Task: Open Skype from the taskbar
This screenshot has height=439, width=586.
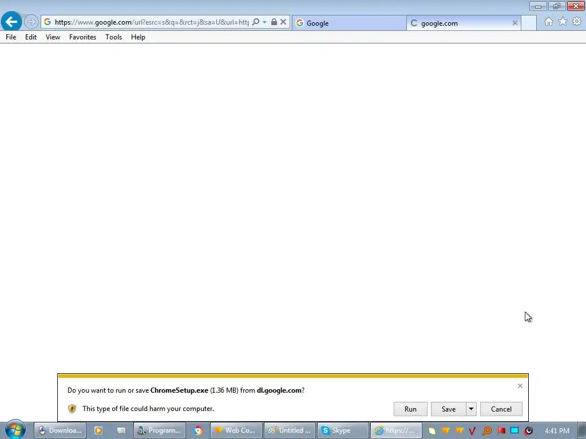Action: (x=343, y=430)
